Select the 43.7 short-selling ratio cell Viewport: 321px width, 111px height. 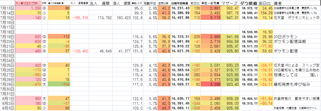point(164,108)
